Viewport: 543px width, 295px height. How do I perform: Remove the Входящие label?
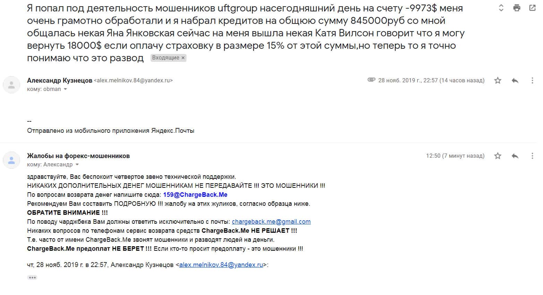click(183, 58)
